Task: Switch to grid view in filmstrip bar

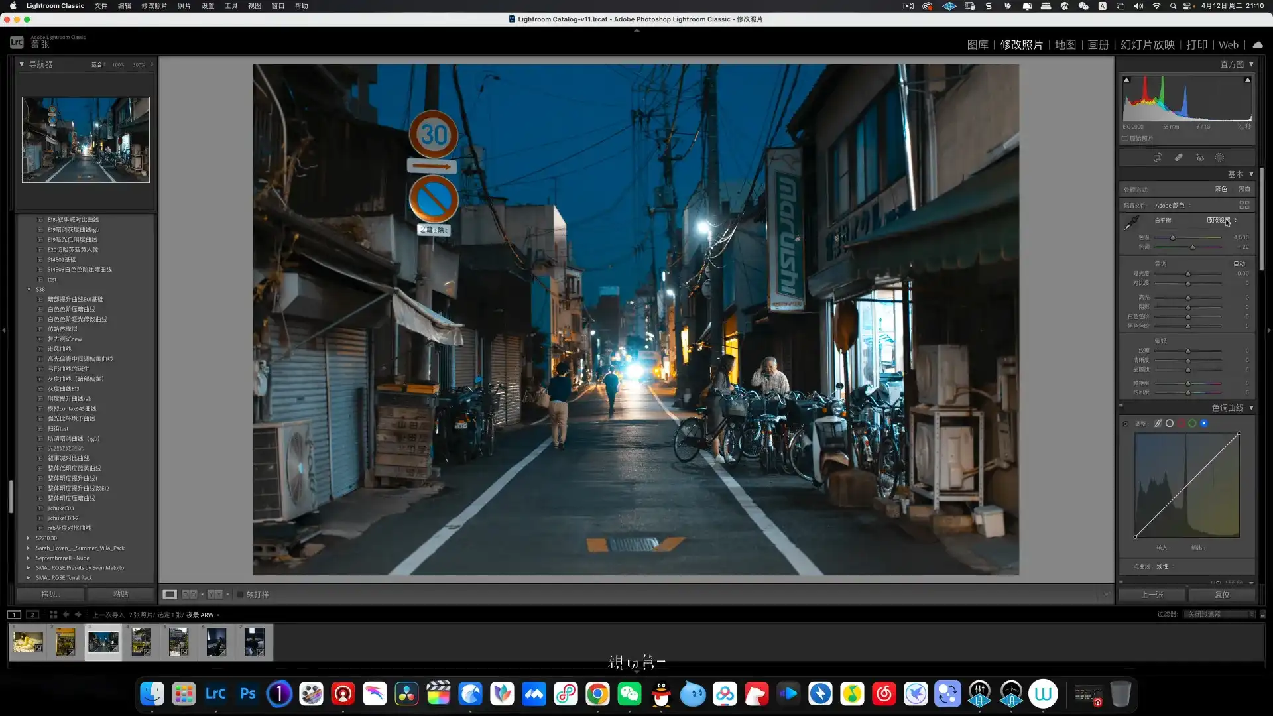Action: tap(54, 615)
